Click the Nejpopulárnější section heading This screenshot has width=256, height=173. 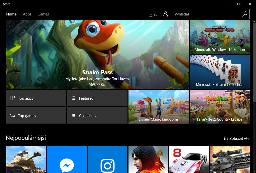(26, 138)
